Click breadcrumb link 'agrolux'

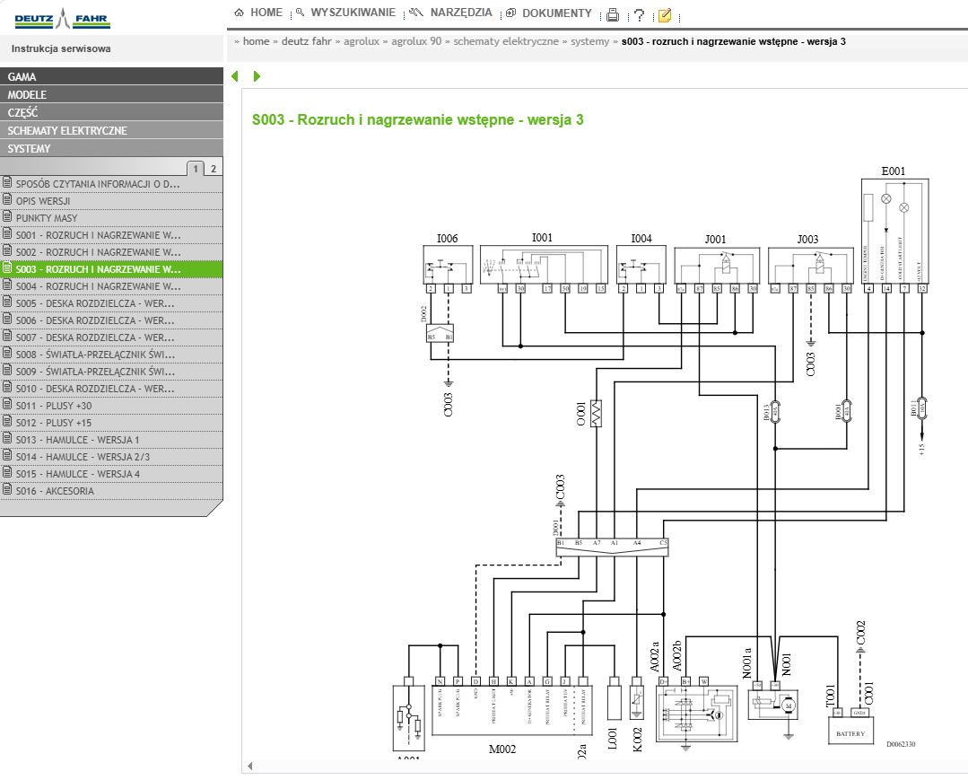[362, 41]
